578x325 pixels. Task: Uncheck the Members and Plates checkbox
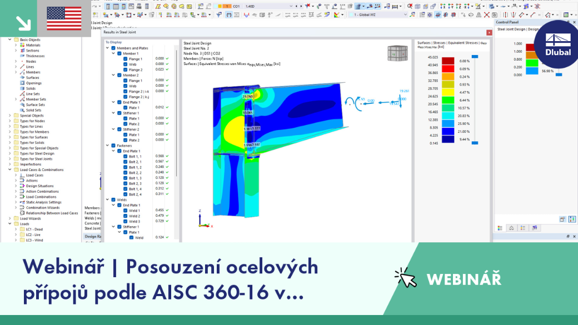pyautogui.click(x=113, y=48)
